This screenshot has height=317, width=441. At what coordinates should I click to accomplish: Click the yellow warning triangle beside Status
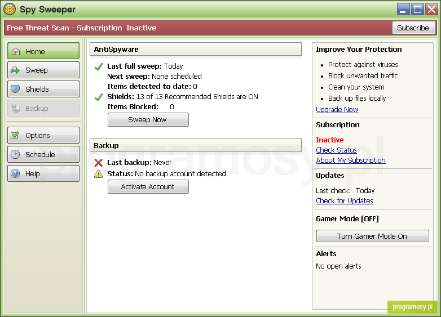coord(99,174)
